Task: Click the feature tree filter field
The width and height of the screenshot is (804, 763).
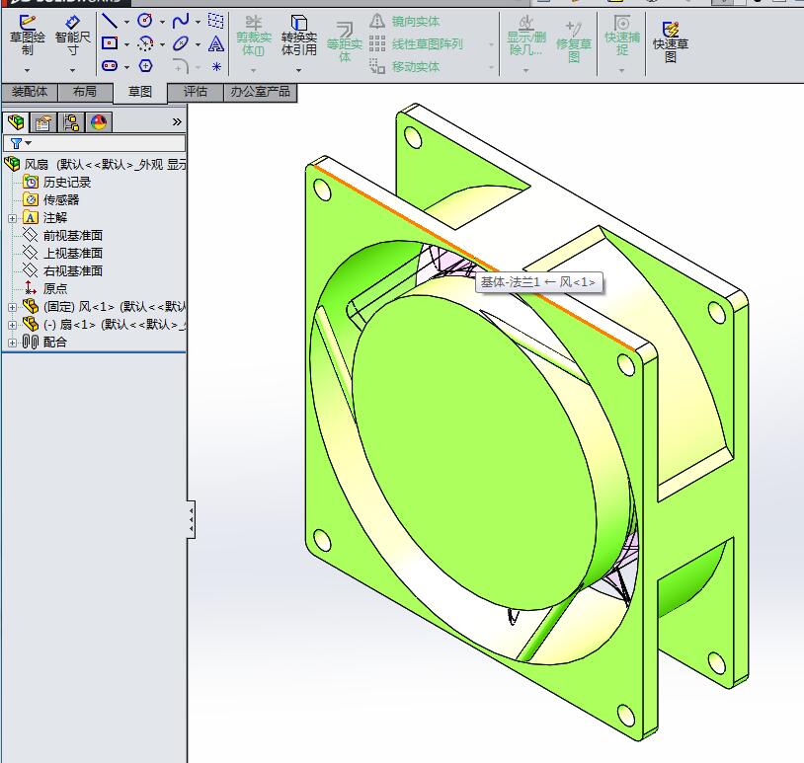Action: [x=95, y=143]
